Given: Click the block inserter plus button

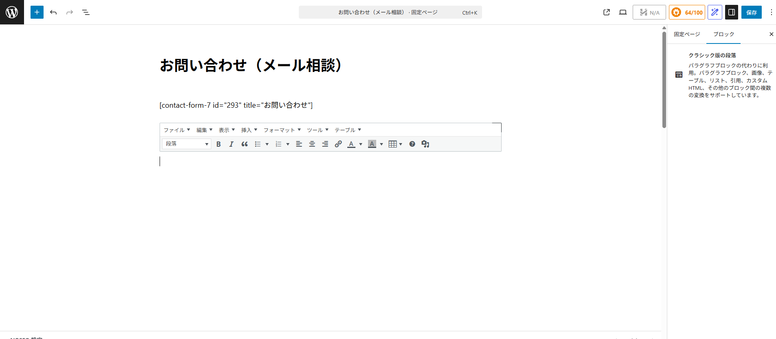Looking at the screenshot, I should click(x=37, y=12).
